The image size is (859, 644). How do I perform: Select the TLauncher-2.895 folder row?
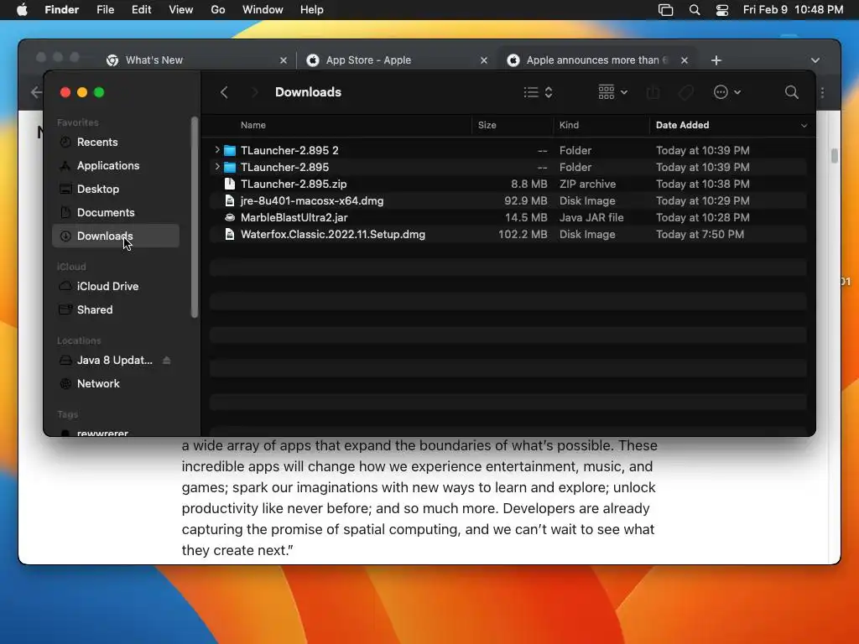click(508, 167)
